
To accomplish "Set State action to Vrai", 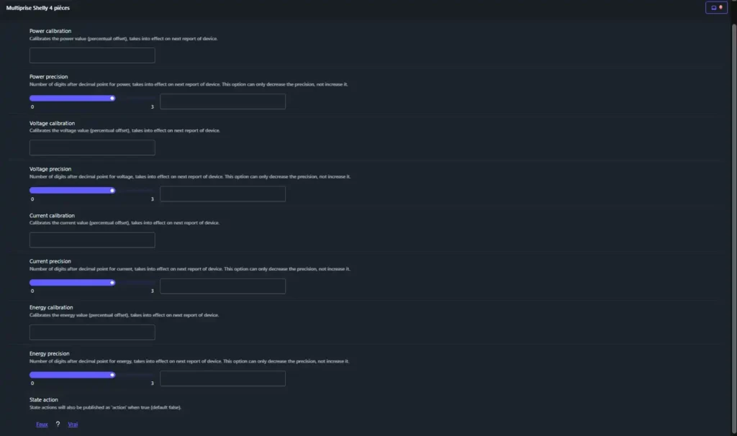I will [73, 424].
